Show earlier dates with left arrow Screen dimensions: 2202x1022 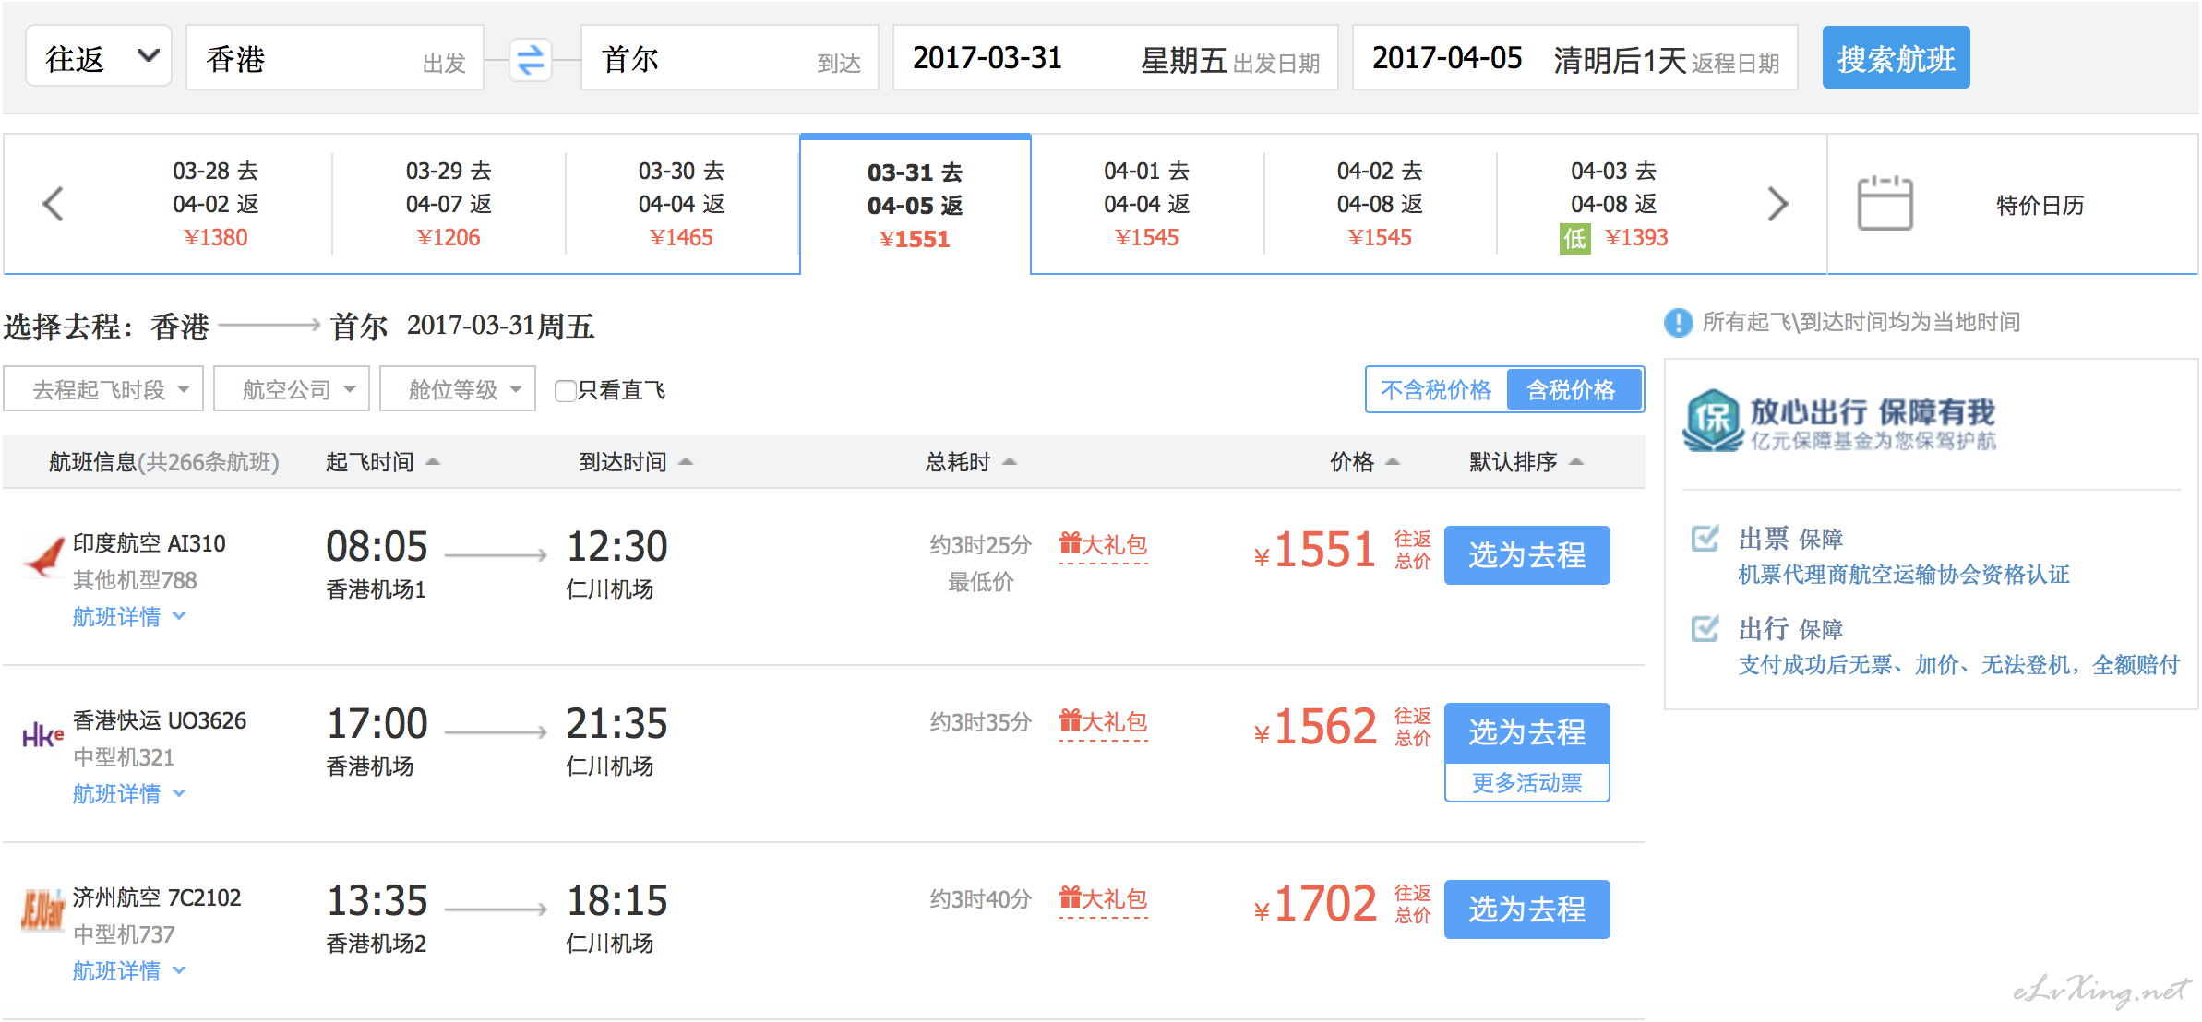click(x=54, y=204)
